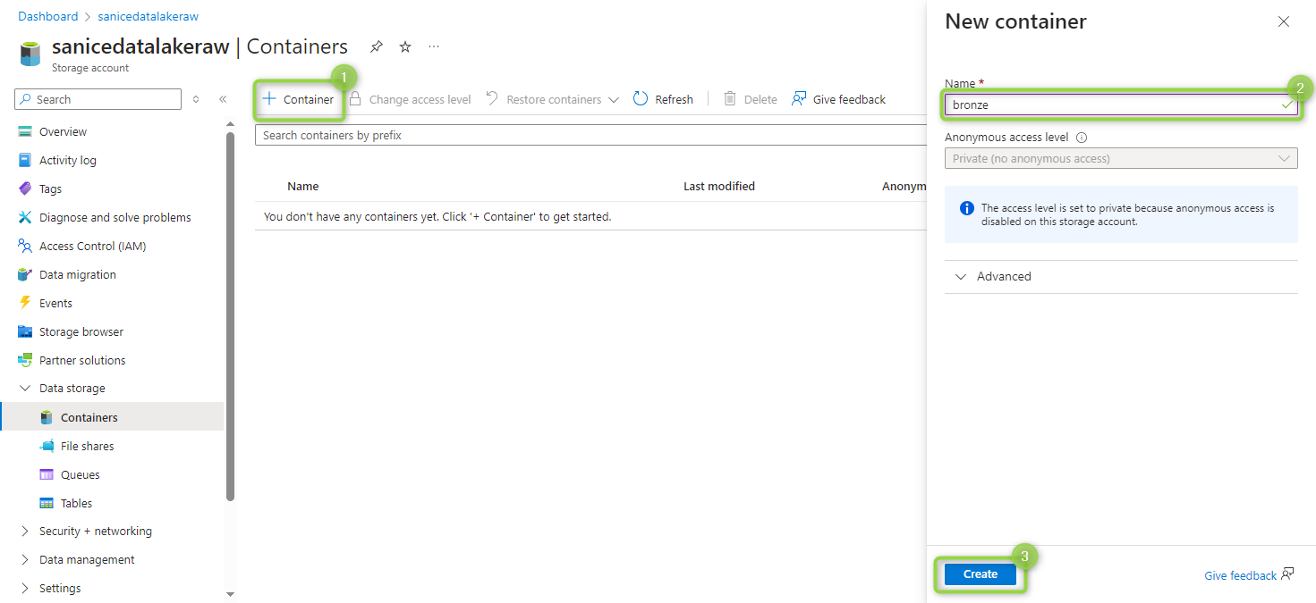1316x603 pixels.
Task: Click the pin to dashboard icon
Action: (x=377, y=46)
